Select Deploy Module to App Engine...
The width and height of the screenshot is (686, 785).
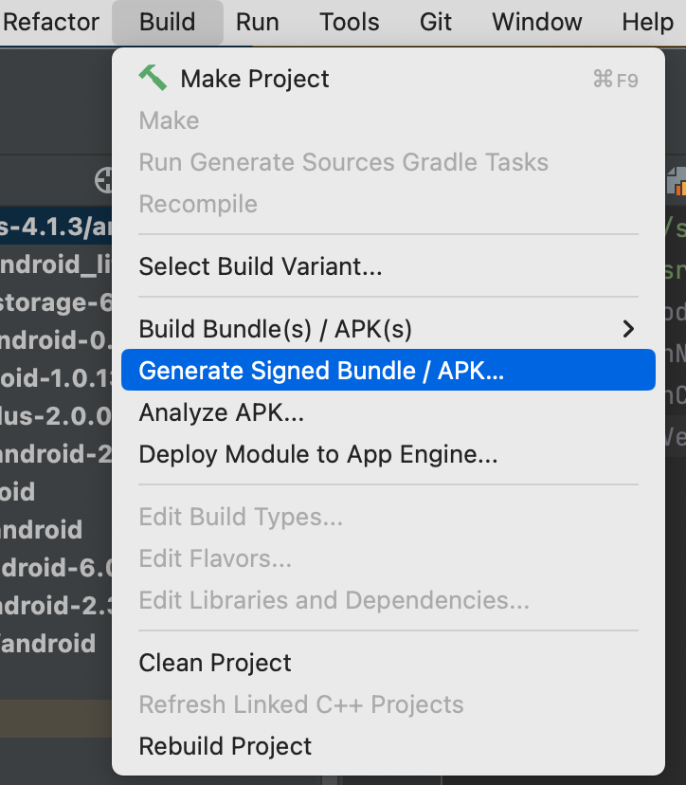(318, 454)
